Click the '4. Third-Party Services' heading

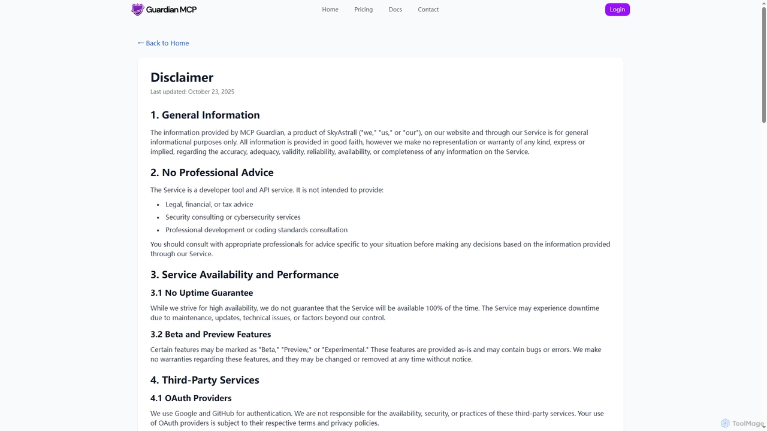coord(205,380)
